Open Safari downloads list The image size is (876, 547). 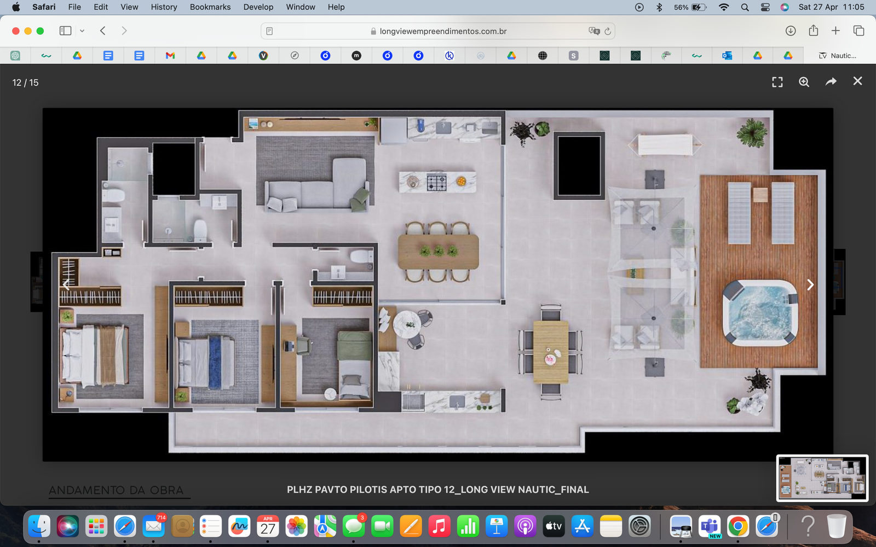pos(790,31)
